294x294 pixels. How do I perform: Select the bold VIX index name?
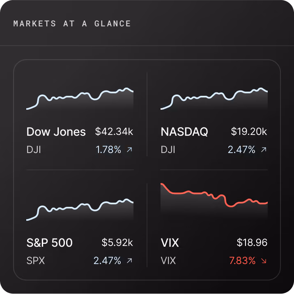[170, 243]
